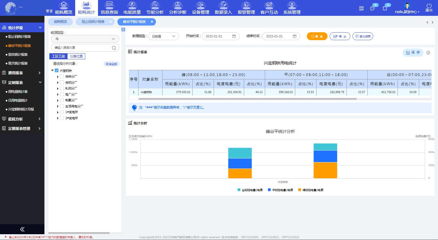Viewport: 438px width, 240px height.
Task: Click the table's horizontal scrollbar
Action: pos(247,99)
